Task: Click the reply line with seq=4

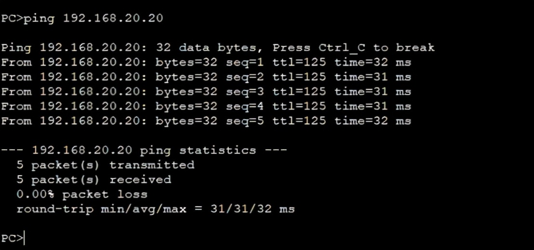Action: pyautogui.click(x=206, y=106)
